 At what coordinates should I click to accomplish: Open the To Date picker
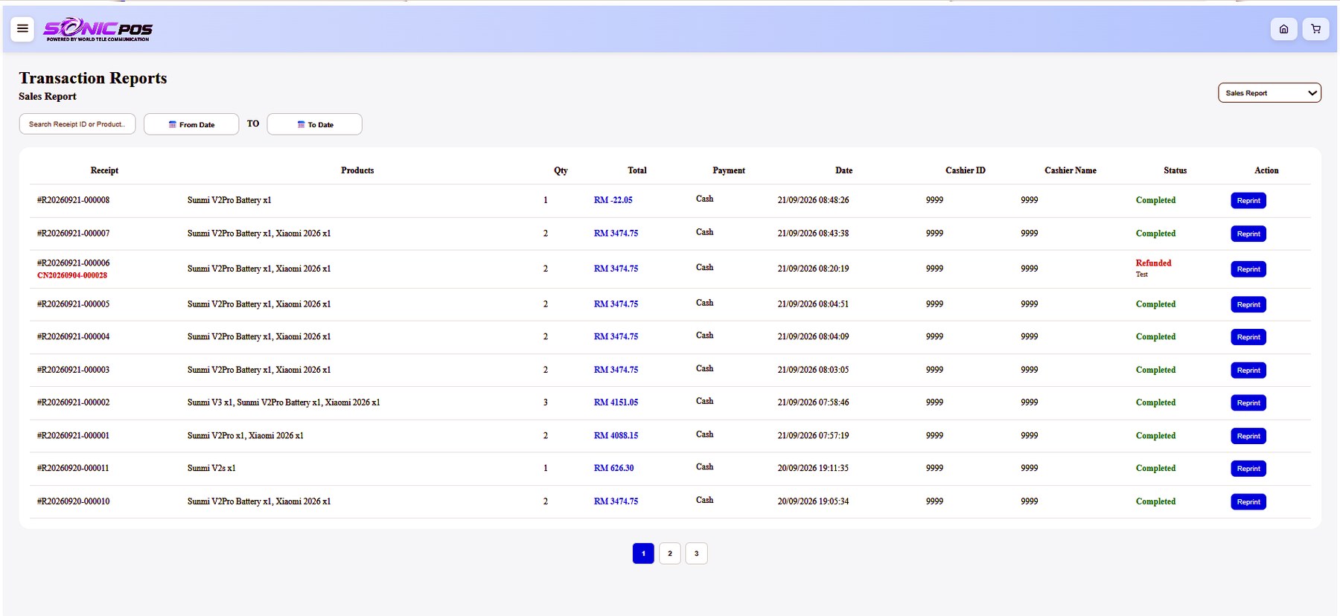pyautogui.click(x=315, y=124)
